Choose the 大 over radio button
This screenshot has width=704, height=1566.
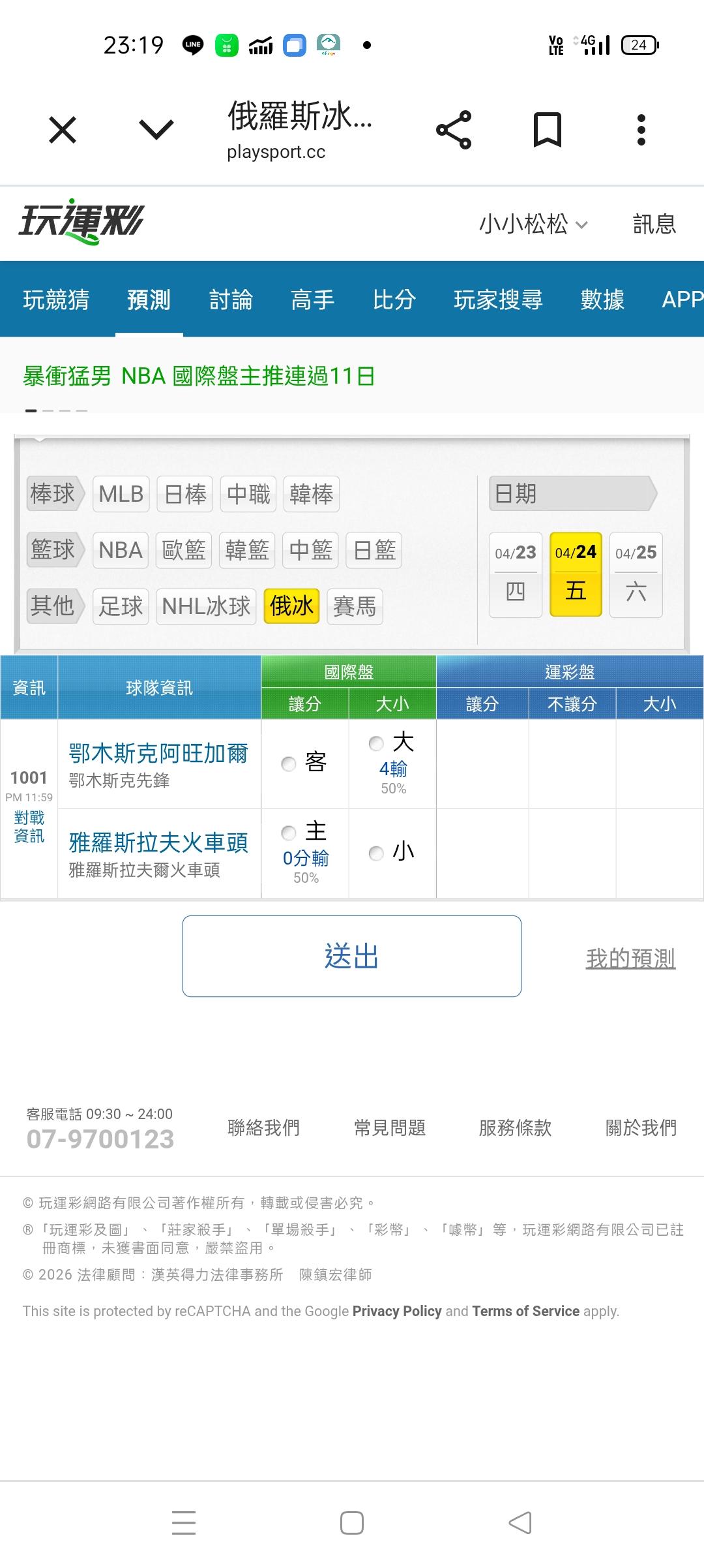click(x=376, y=743)
